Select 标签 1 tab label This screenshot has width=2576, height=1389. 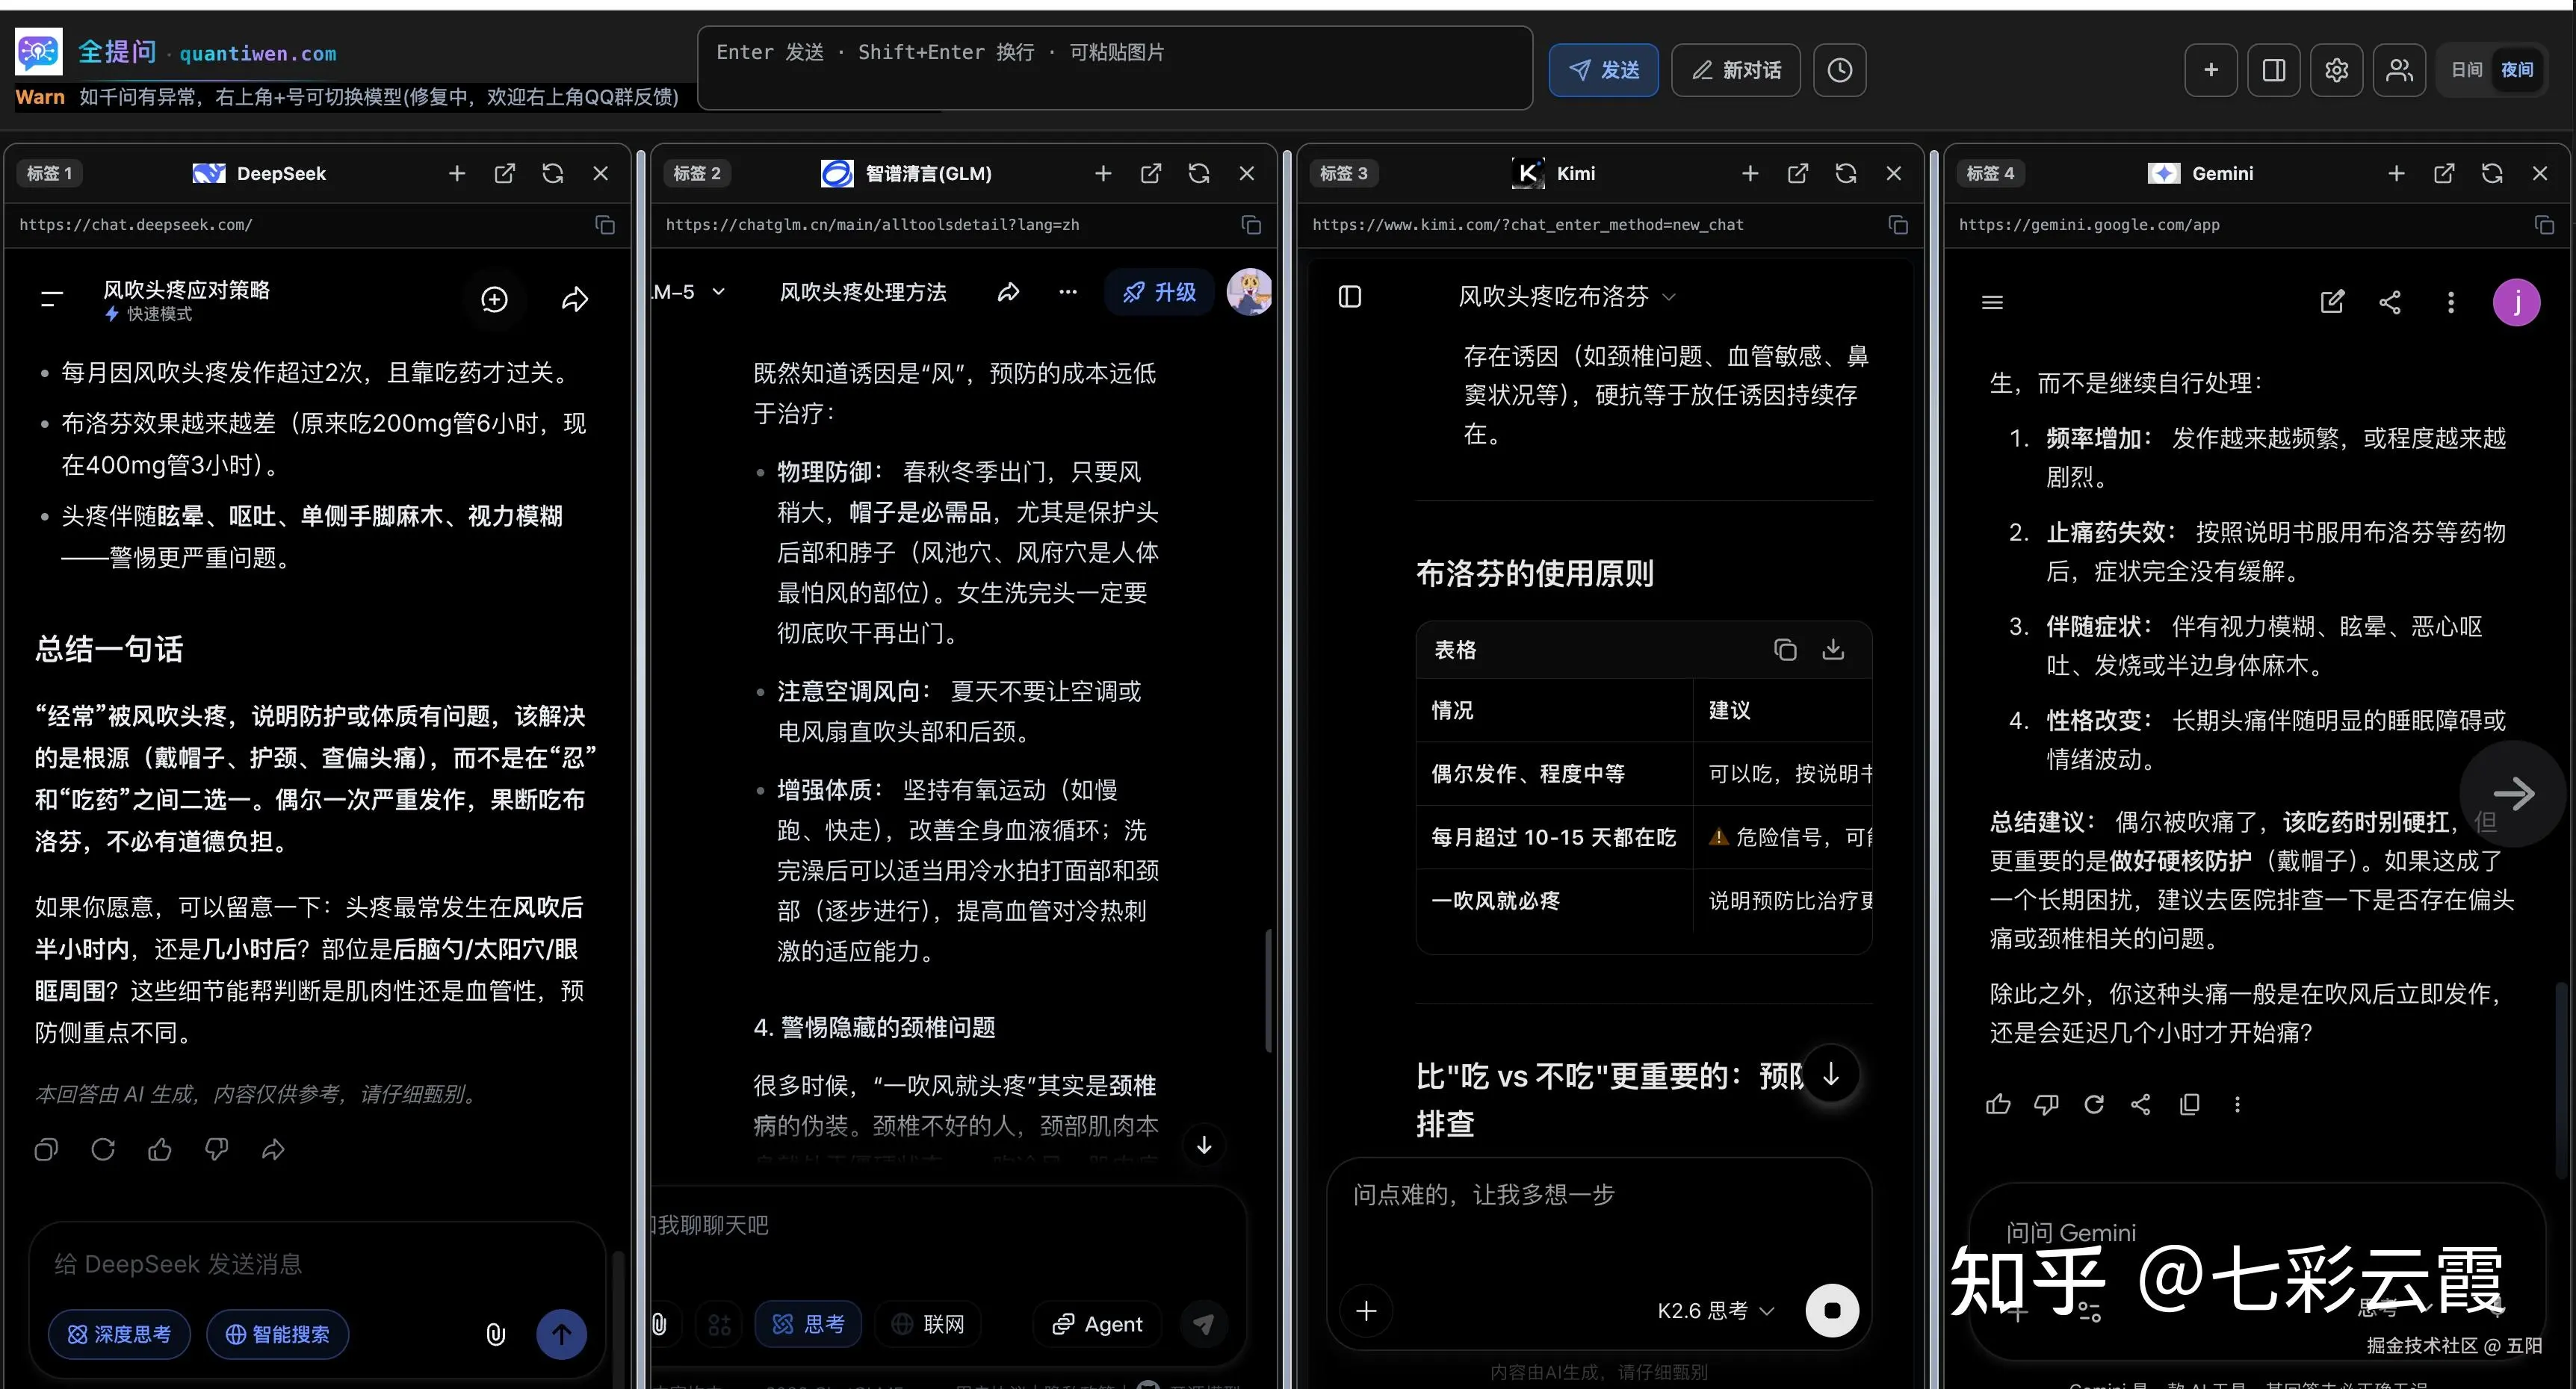tap(49, 173)
